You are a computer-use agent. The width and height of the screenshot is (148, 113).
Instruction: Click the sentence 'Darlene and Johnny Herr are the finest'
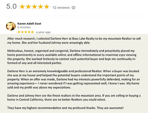pos(74,98)
